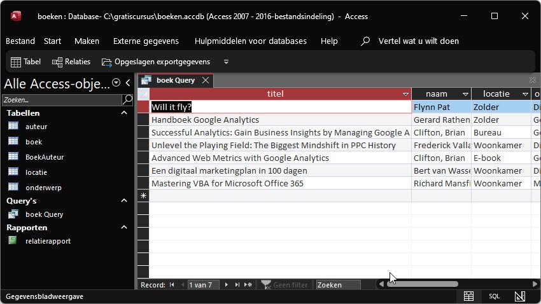Click the horizontal scrollbar right arrow
The image size is (541, 304).
(535, 284)
